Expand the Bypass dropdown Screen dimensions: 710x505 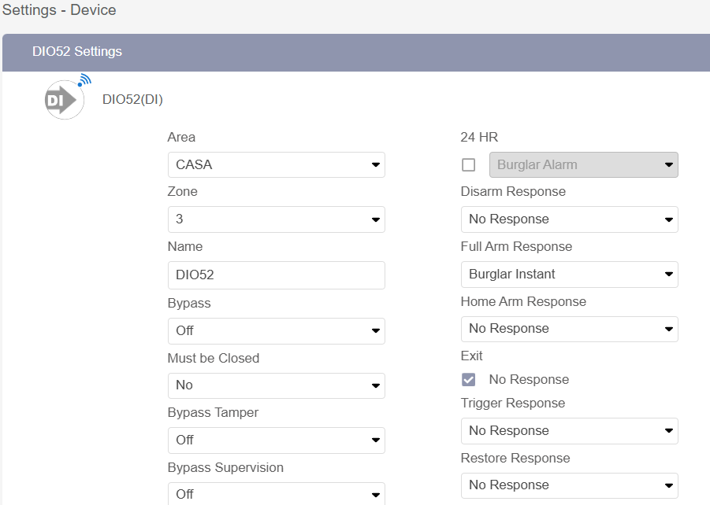(276, 331)
